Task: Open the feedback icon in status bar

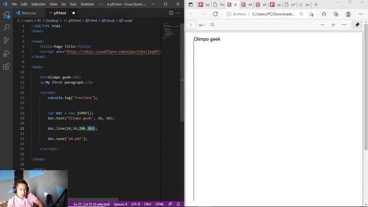Action: [x=170, y=204]
